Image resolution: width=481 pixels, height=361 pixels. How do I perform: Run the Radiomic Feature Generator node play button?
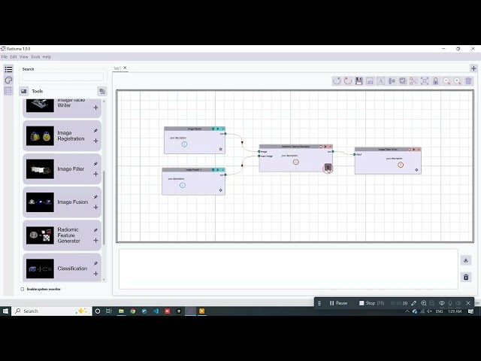[x=325, y=147]
